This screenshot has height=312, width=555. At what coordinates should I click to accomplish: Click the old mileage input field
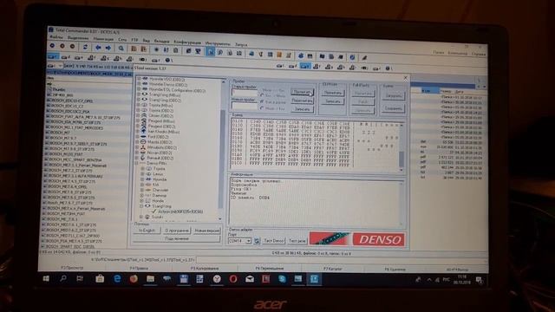pos(245,94)
